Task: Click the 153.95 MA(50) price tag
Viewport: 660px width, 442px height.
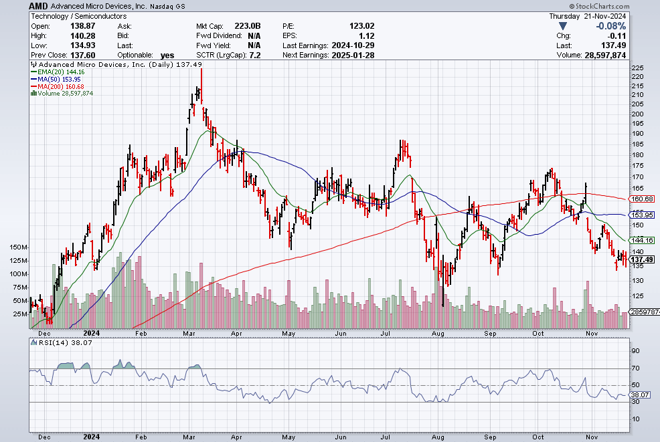Action: pyautogui.click(x=641, y=215)
